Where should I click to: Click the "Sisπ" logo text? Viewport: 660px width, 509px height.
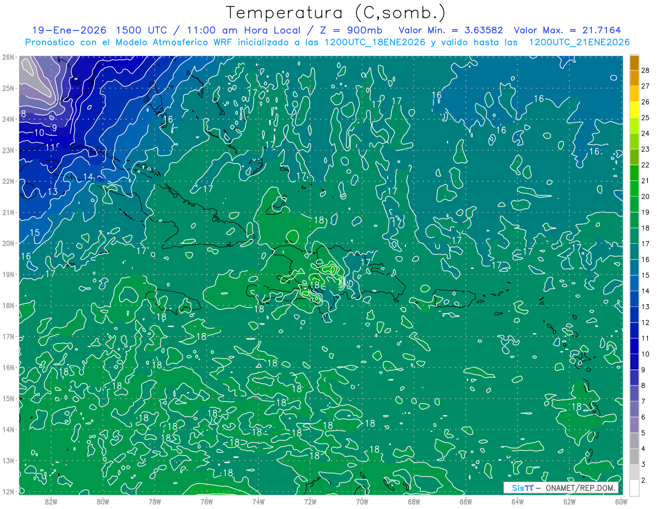(x=522, y=488)
